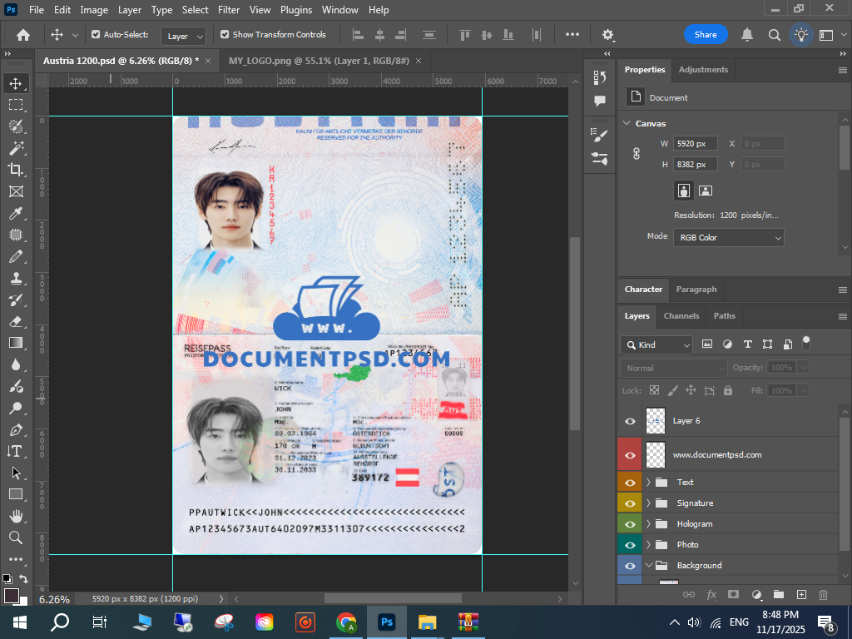Click the canvas Width input field
This screenshot has height=639, width=852.
pyautogui.click(x=695, y=144)
